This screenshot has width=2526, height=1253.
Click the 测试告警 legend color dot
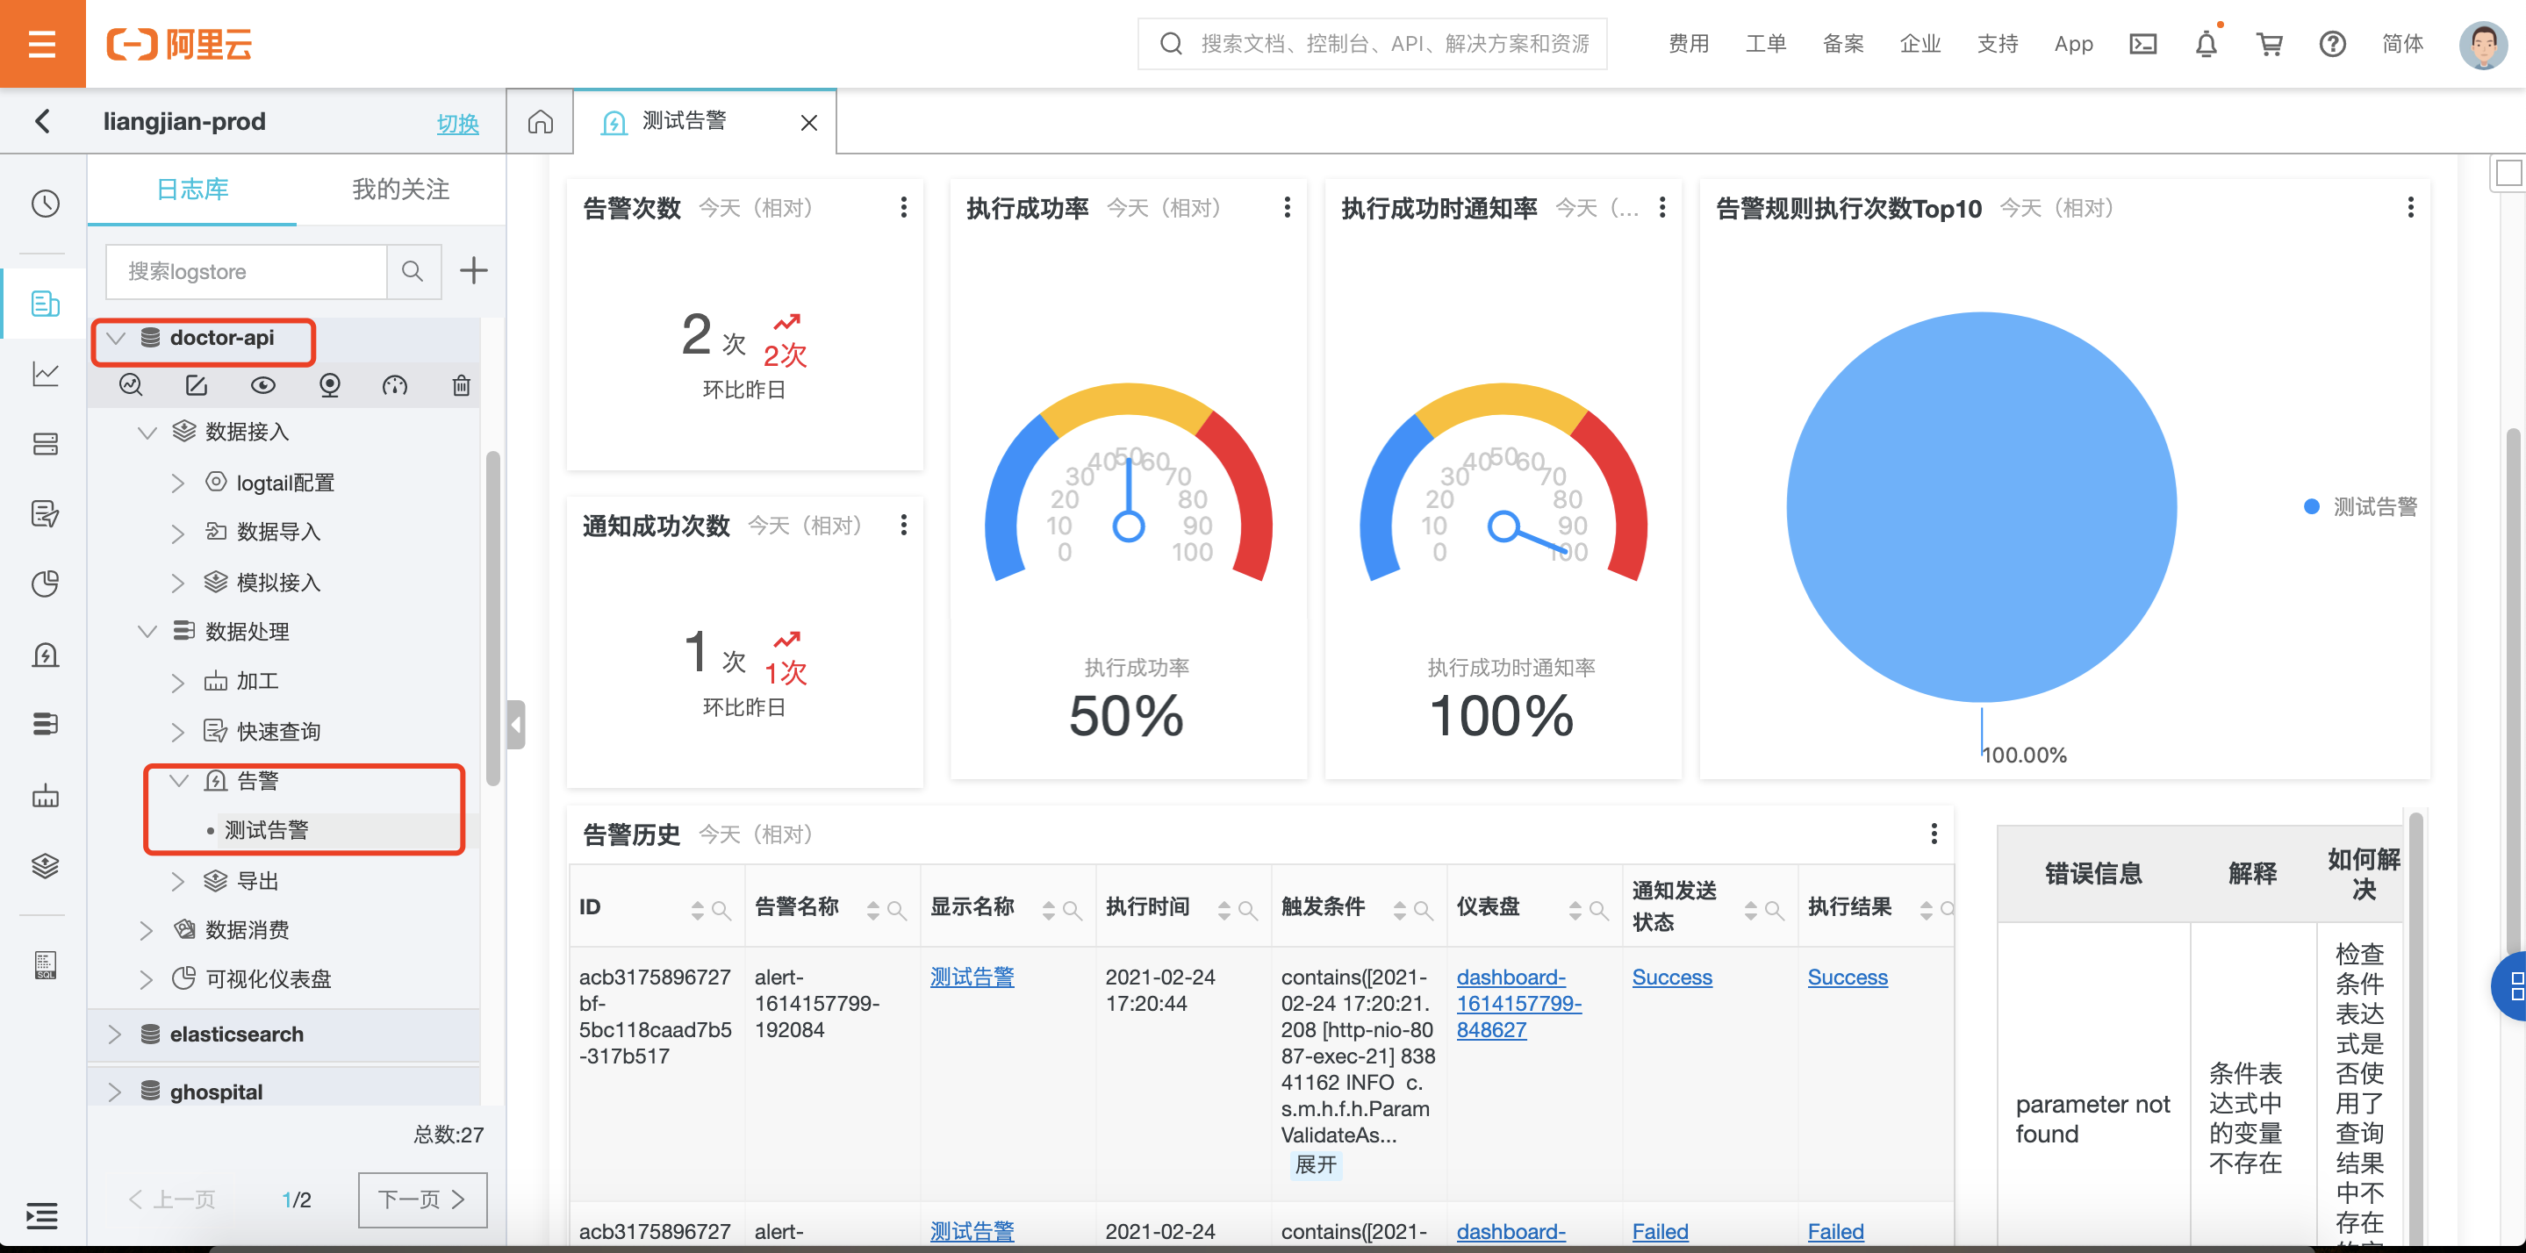click(2311, 507)
